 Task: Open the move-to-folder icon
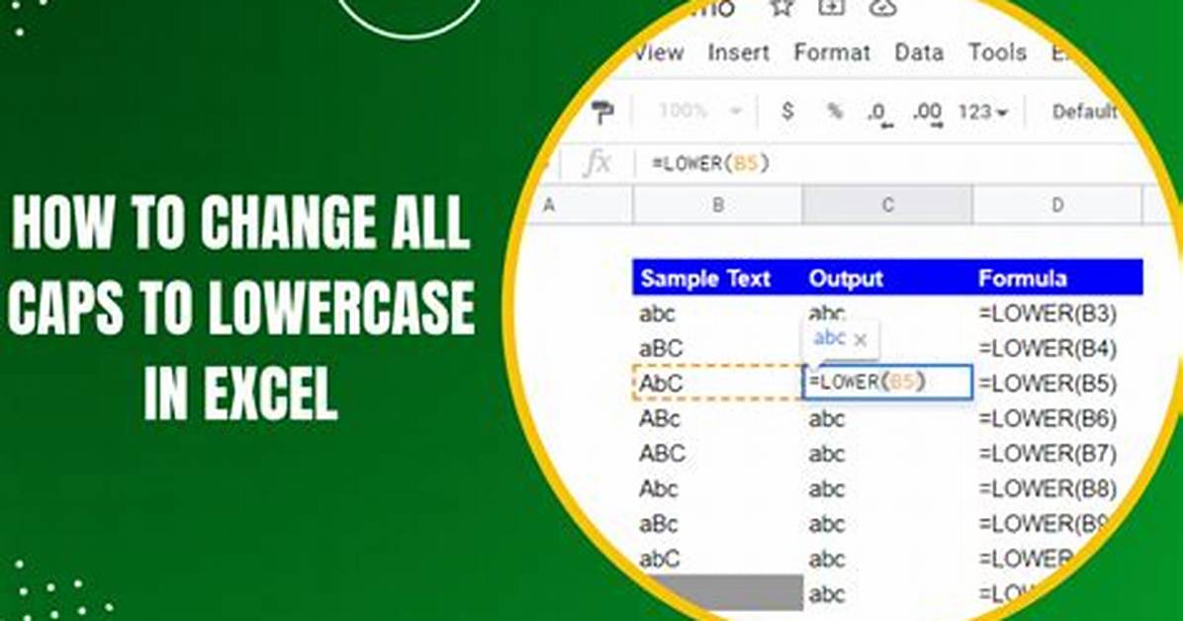coord(831,7)
